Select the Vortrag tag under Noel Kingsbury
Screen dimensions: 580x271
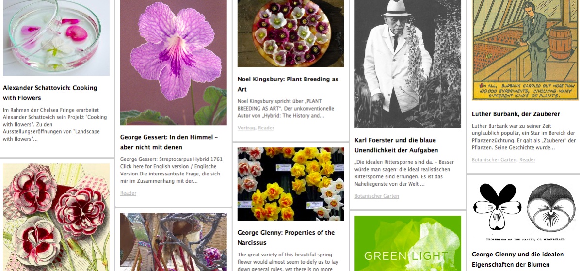coord(246,128)
